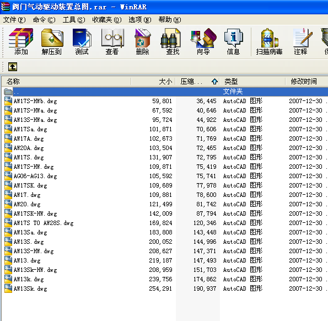The image size is (328, 321).
Task: Click the size value 254,291
Action: point(160,289)
